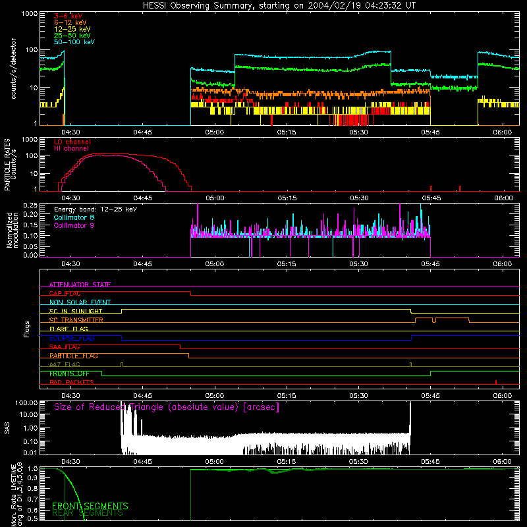Click the Size of Reduced Triangle label
This screenshot has width=527, height=527.
tap(167, 407)
